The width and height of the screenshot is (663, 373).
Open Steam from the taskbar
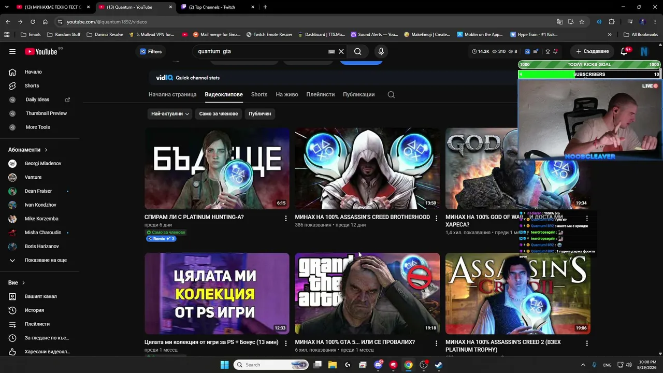pos(439,365)
